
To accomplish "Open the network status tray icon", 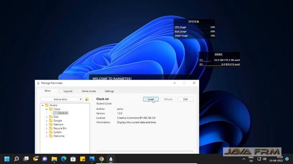I will coord(259,159).
